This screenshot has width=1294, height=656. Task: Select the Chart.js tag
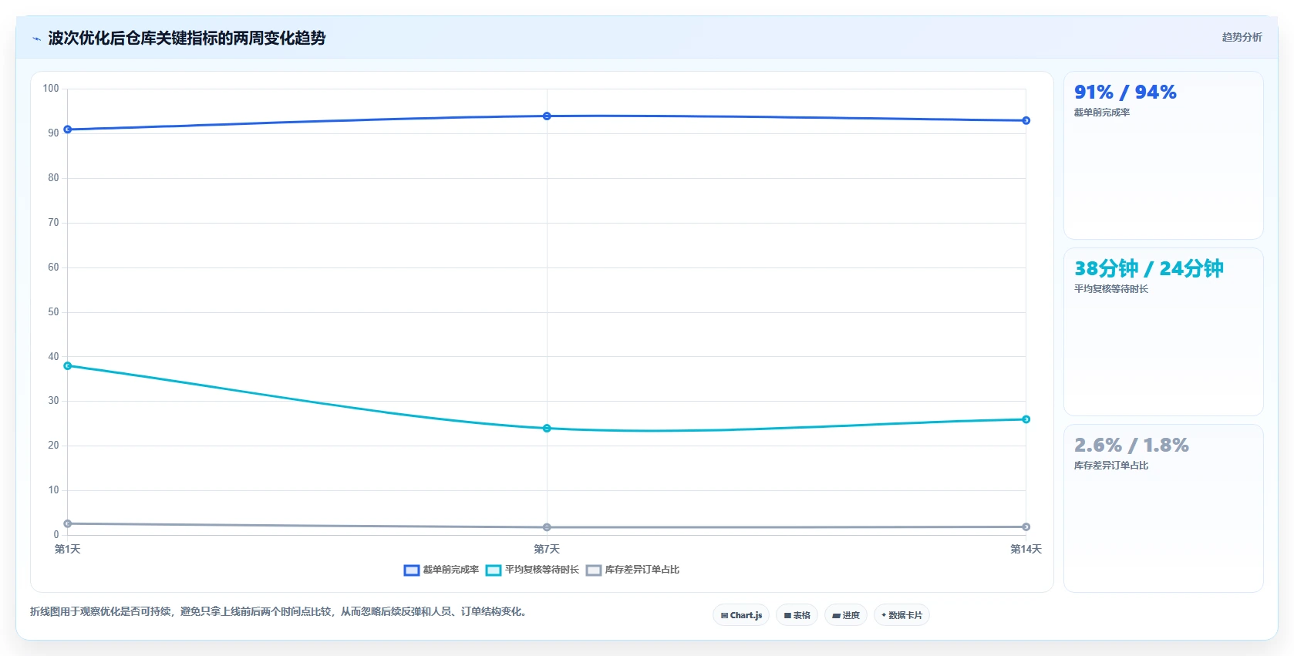(741, 615)
